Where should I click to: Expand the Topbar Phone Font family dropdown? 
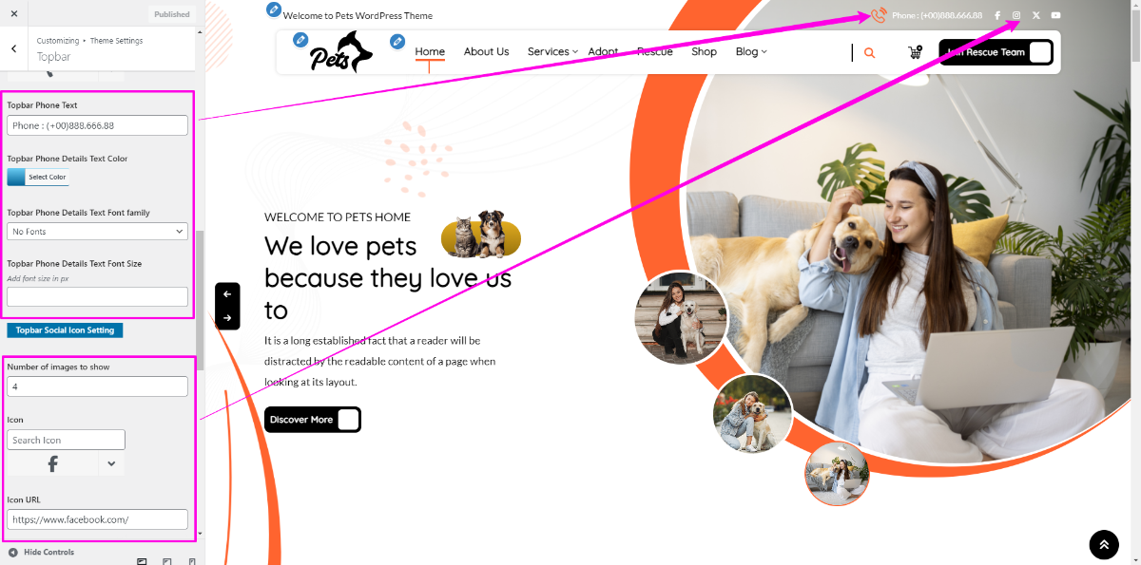click(97, 231)
